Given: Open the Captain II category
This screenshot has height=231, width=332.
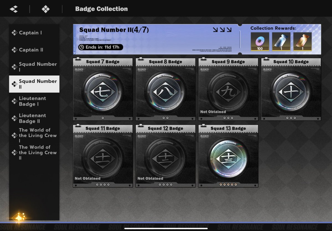Looking at the screenshot, I should coord(34,50).
